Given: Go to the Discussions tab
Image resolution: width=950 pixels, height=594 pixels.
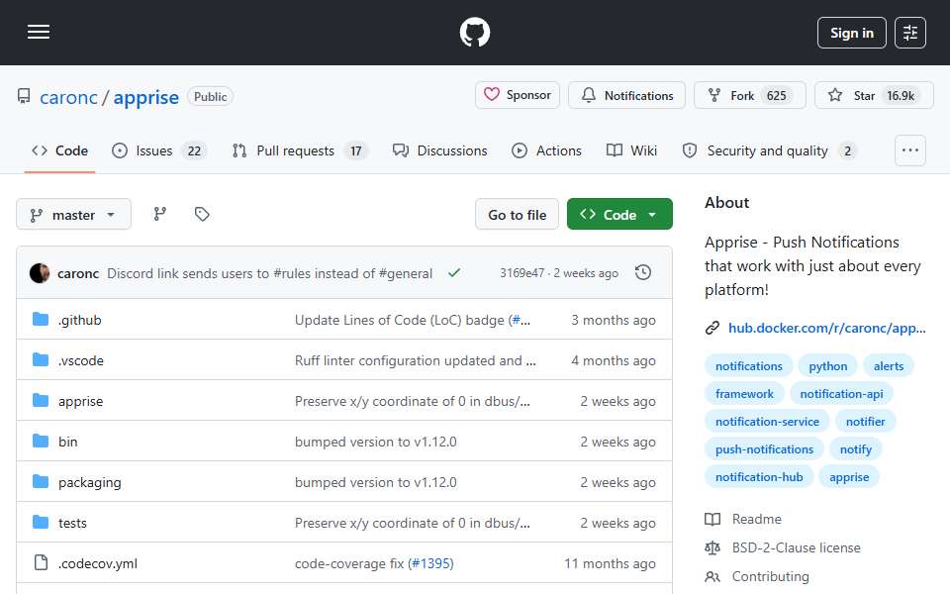Looking at the screenshot, I should [439, 150].
